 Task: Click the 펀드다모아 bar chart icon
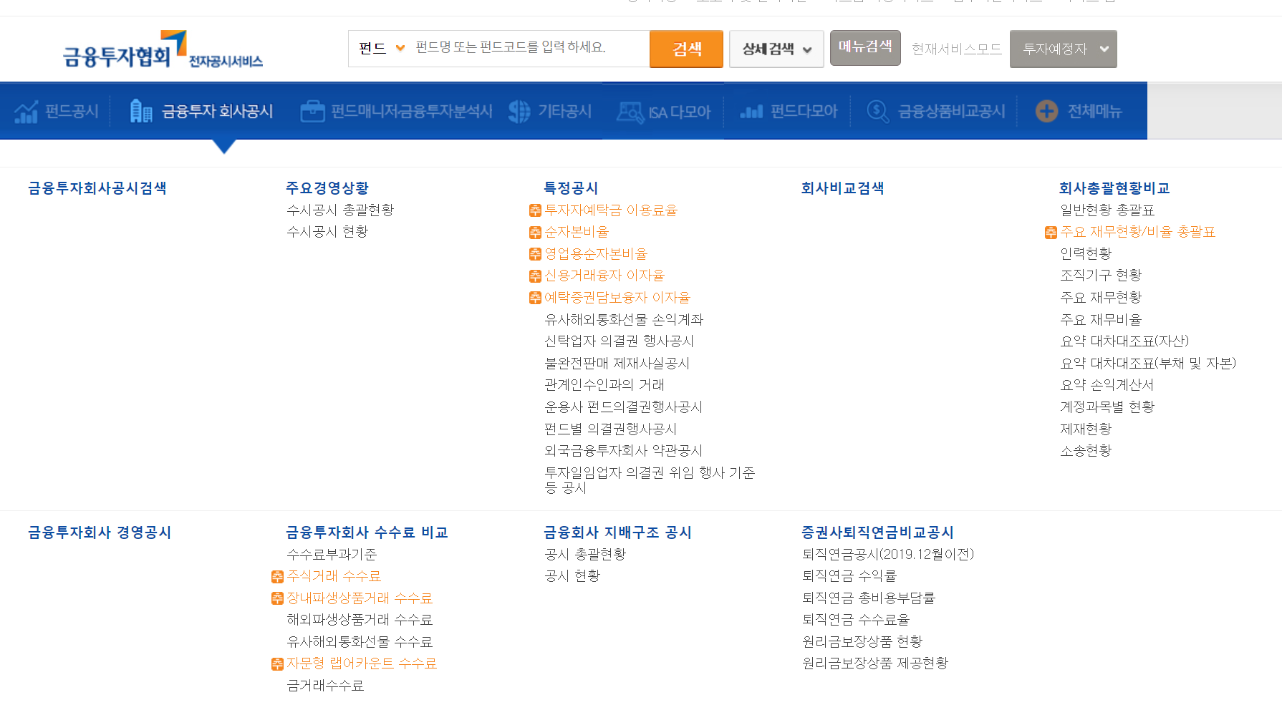pyautogui.click(x=751, y=112)
